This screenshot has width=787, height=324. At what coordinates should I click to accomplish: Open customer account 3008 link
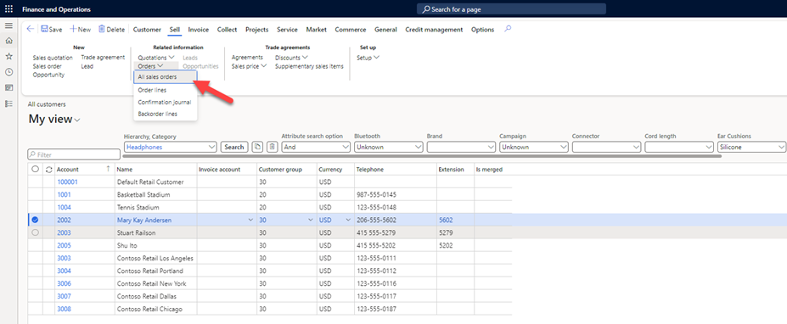64,309
